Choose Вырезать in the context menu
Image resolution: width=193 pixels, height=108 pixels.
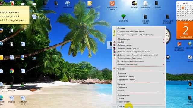click(x=121, y=84)
